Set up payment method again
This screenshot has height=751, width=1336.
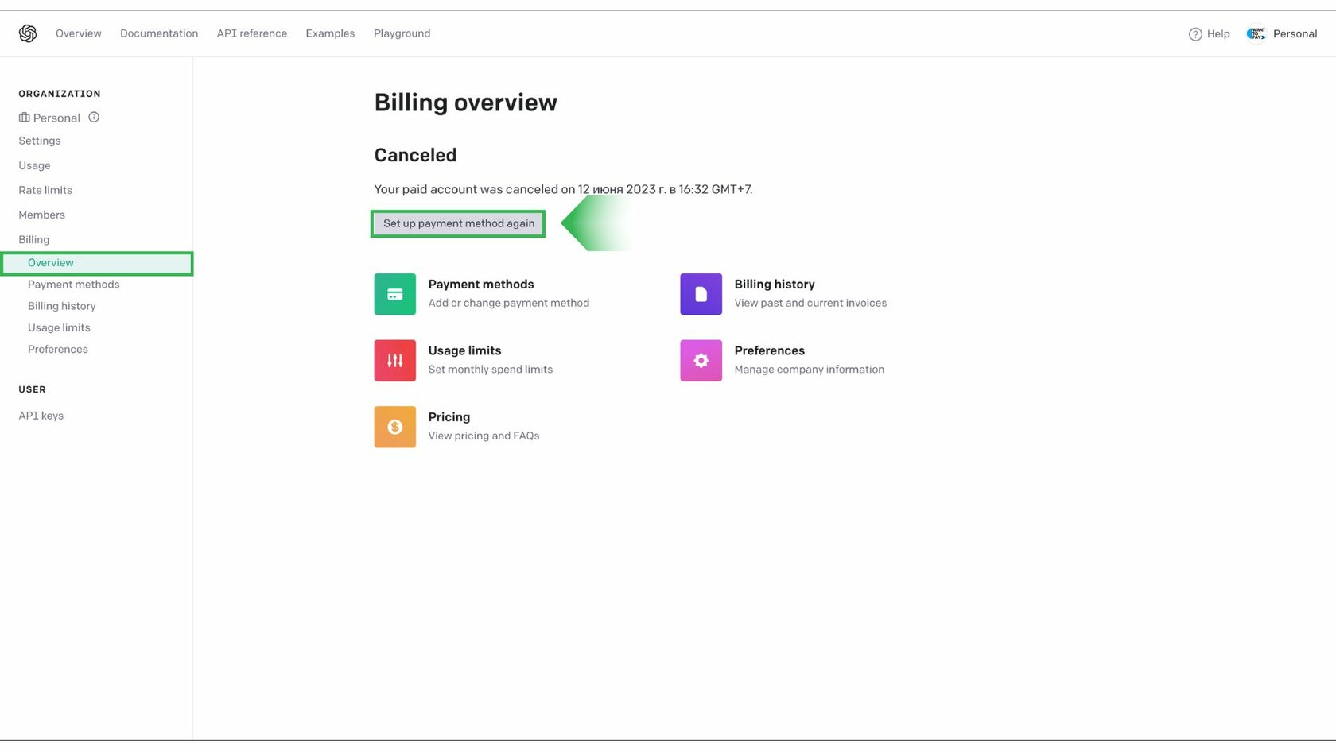click(x=458, y=223)
